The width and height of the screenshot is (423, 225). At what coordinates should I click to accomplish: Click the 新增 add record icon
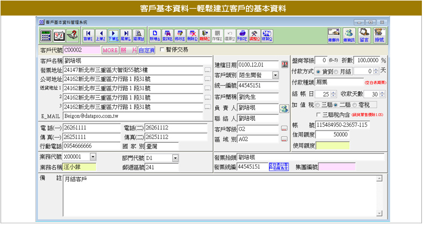pos(154,35)
